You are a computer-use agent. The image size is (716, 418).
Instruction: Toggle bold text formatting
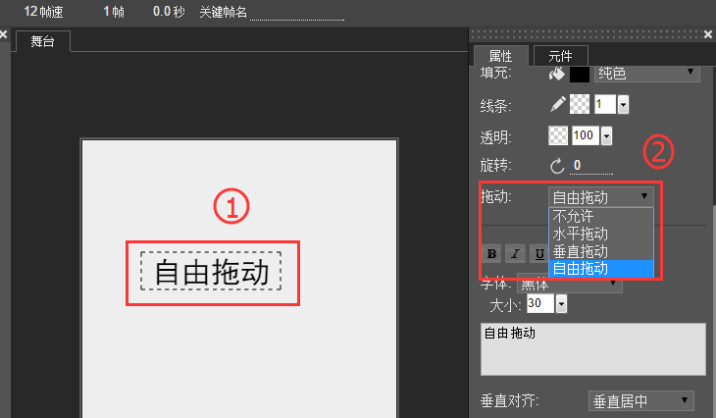491,253
